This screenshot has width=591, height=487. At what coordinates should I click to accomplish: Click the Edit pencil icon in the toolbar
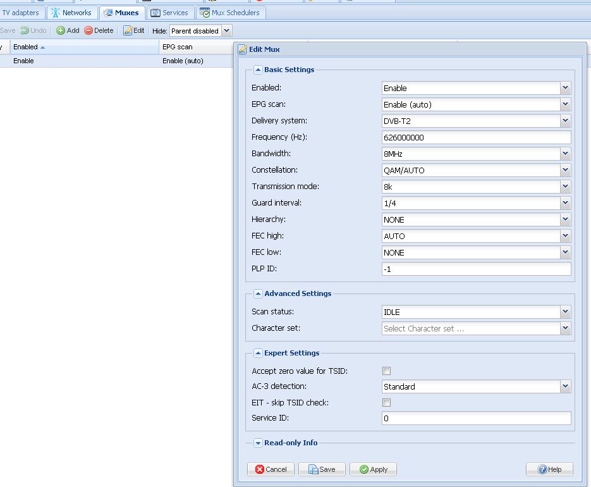(x=128, y=30)
